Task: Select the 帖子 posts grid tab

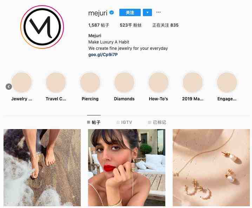Action: 94,122
